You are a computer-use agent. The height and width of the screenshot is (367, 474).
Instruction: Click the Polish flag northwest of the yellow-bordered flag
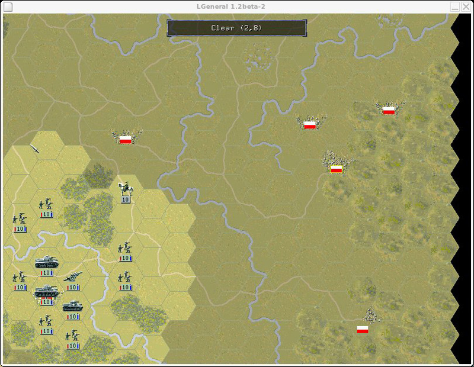point(309,125)
